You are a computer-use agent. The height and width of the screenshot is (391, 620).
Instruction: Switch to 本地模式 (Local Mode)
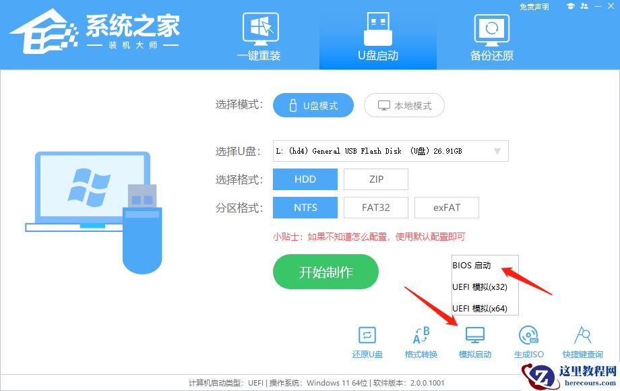(404, 105)
